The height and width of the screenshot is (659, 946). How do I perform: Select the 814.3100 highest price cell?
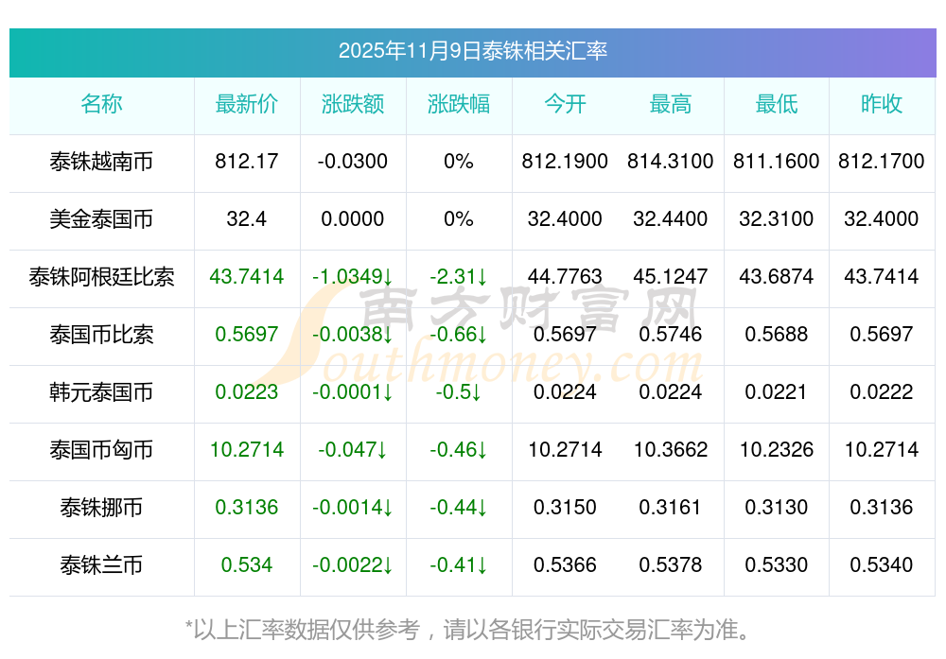click(x=671, y=162)
